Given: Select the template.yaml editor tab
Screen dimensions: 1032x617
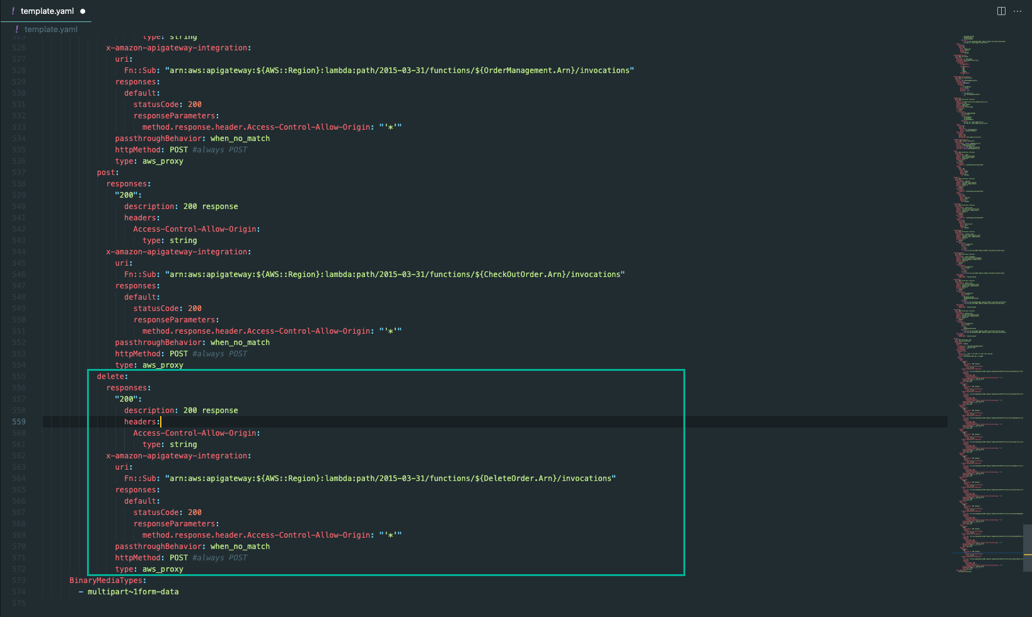Looking at the screenshot, I should point(46,11).
